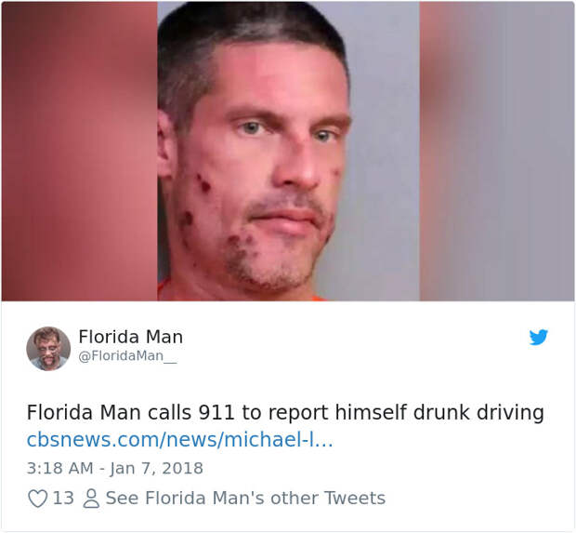The image size is (576, 533).
Task: Select "See Florida Man's other Tweets"
Action: click(245, 499)
